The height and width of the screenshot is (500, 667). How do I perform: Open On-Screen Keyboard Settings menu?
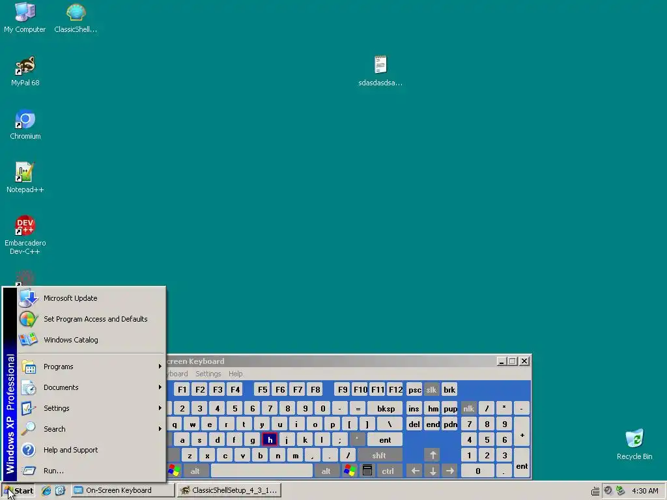(x=208, y=374)
